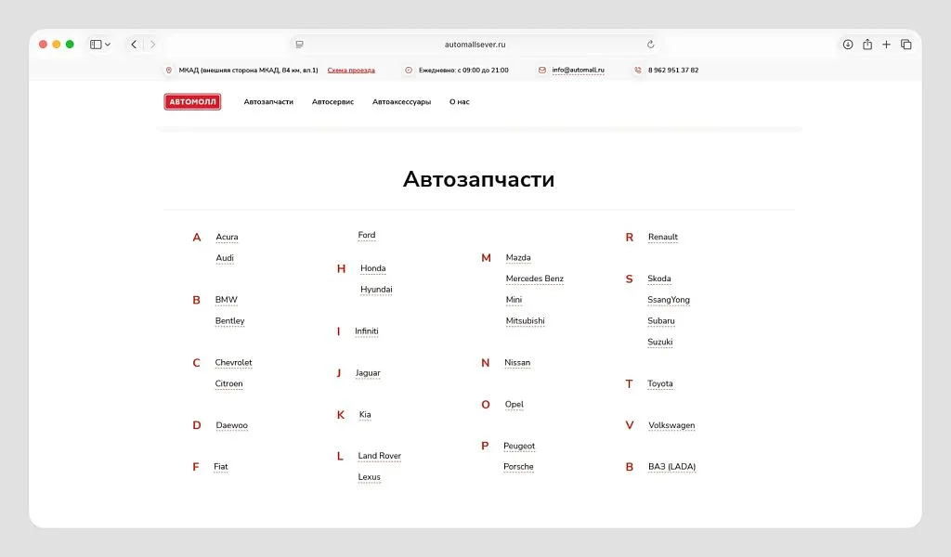Click the Ежедневно opening hours text

pos(463,71)
